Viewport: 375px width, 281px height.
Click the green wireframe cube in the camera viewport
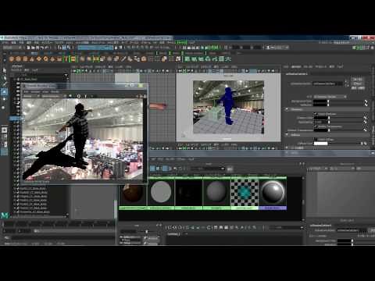click(x=216, y=113)
